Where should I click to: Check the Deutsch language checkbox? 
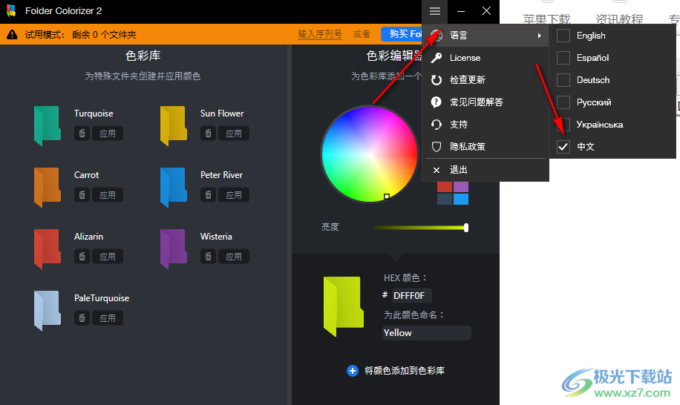563,80
